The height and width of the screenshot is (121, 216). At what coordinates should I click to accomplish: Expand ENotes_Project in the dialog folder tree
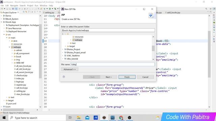click(63, 49)
